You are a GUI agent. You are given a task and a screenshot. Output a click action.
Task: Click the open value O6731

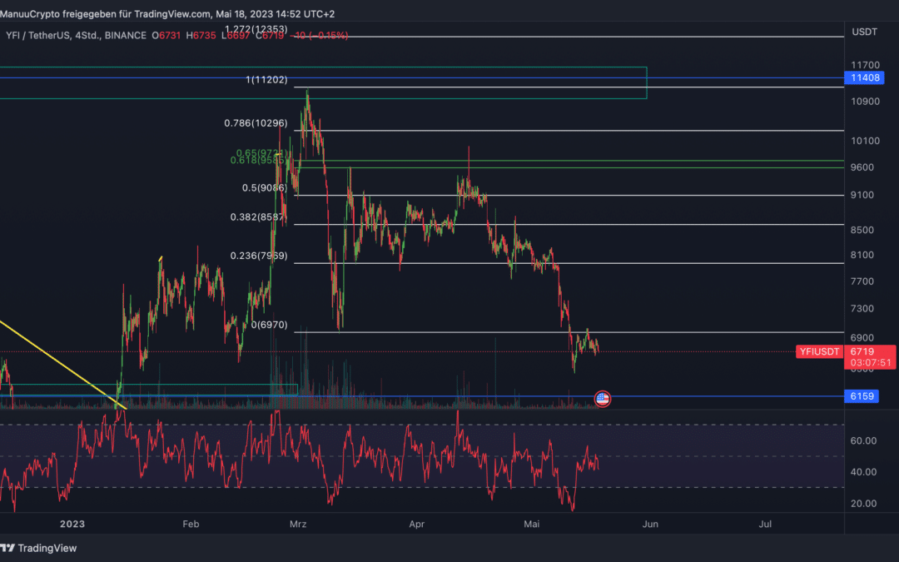[x=166, y=36]
